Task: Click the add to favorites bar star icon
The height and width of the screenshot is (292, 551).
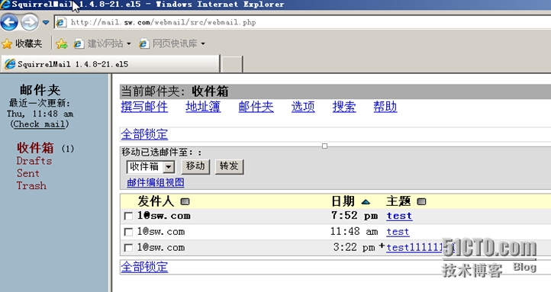Action: (62, 43)
